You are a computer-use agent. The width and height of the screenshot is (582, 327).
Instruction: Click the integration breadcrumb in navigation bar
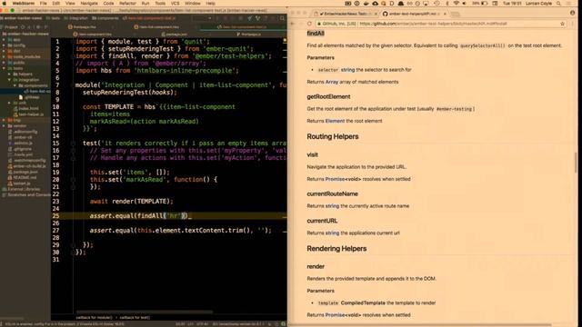coord(76,18)
